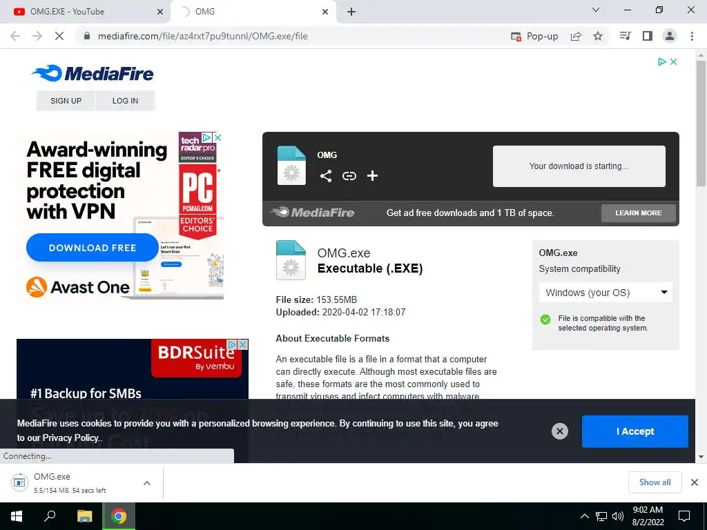The height and width of the screenshot is (530, 707).
Task: Dismiss cookie banner with round X icon
Action: coord(559,431)
